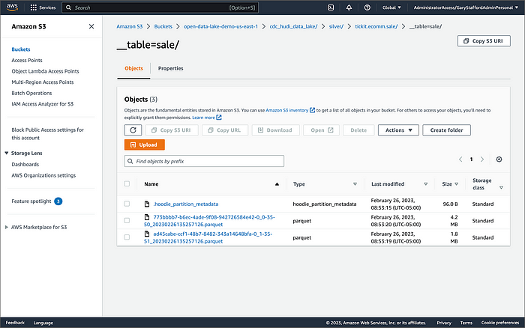Click the Learn more external link icon
Image resolution: width=525 pixels, height=328 pixels.
click(219, 118)
